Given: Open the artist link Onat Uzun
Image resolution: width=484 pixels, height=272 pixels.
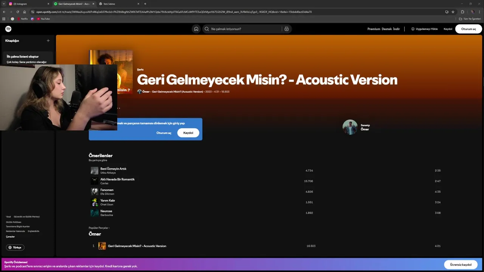Looking at the screenshot, I should coord(107,204).
